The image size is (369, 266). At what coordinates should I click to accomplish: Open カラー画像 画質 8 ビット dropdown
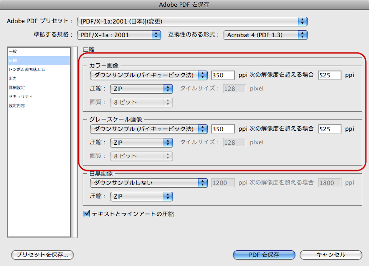coord(141,102)
